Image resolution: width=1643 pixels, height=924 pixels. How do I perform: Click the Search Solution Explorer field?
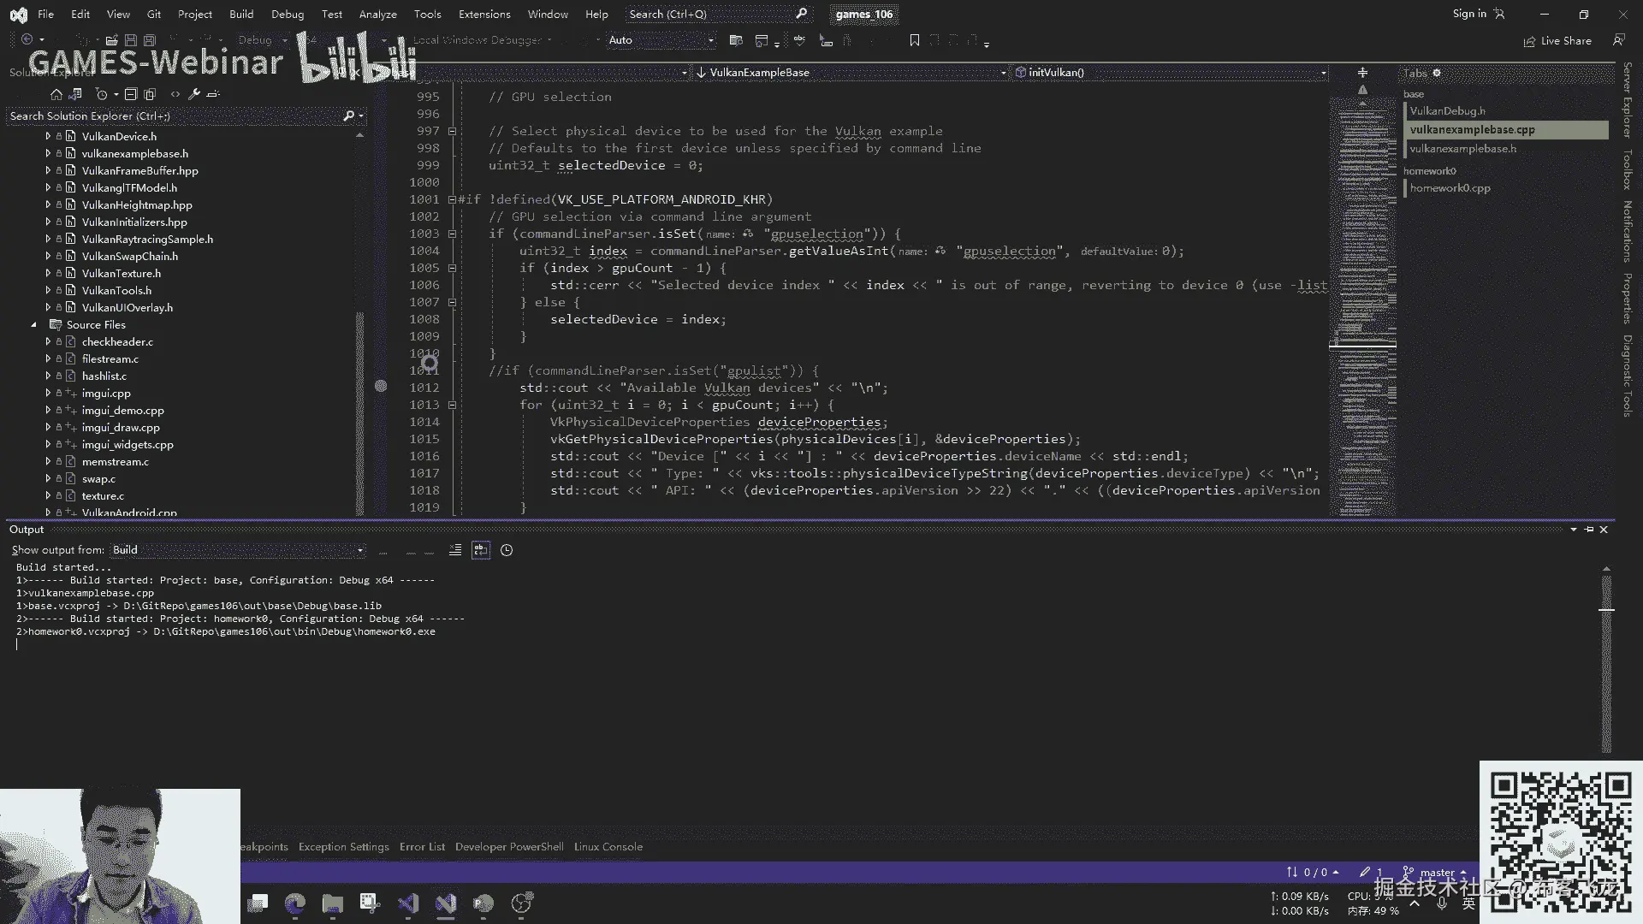click(x=171, y=115)
